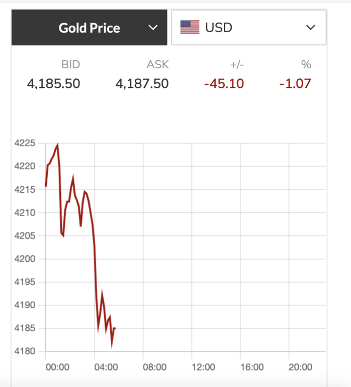Click the % column header
Screen dimensions: 351x387
pos(306,64)
